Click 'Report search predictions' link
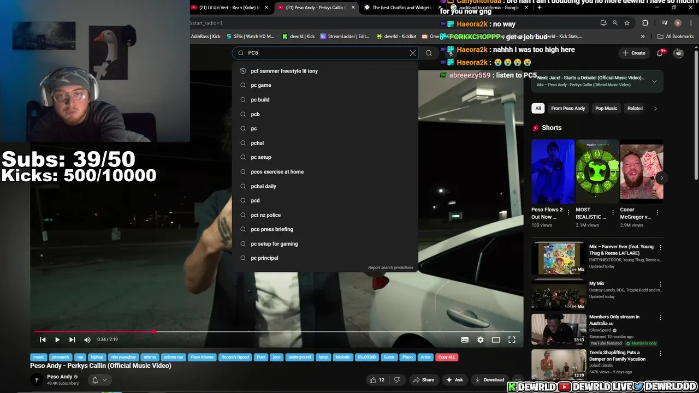 (390, 267)
